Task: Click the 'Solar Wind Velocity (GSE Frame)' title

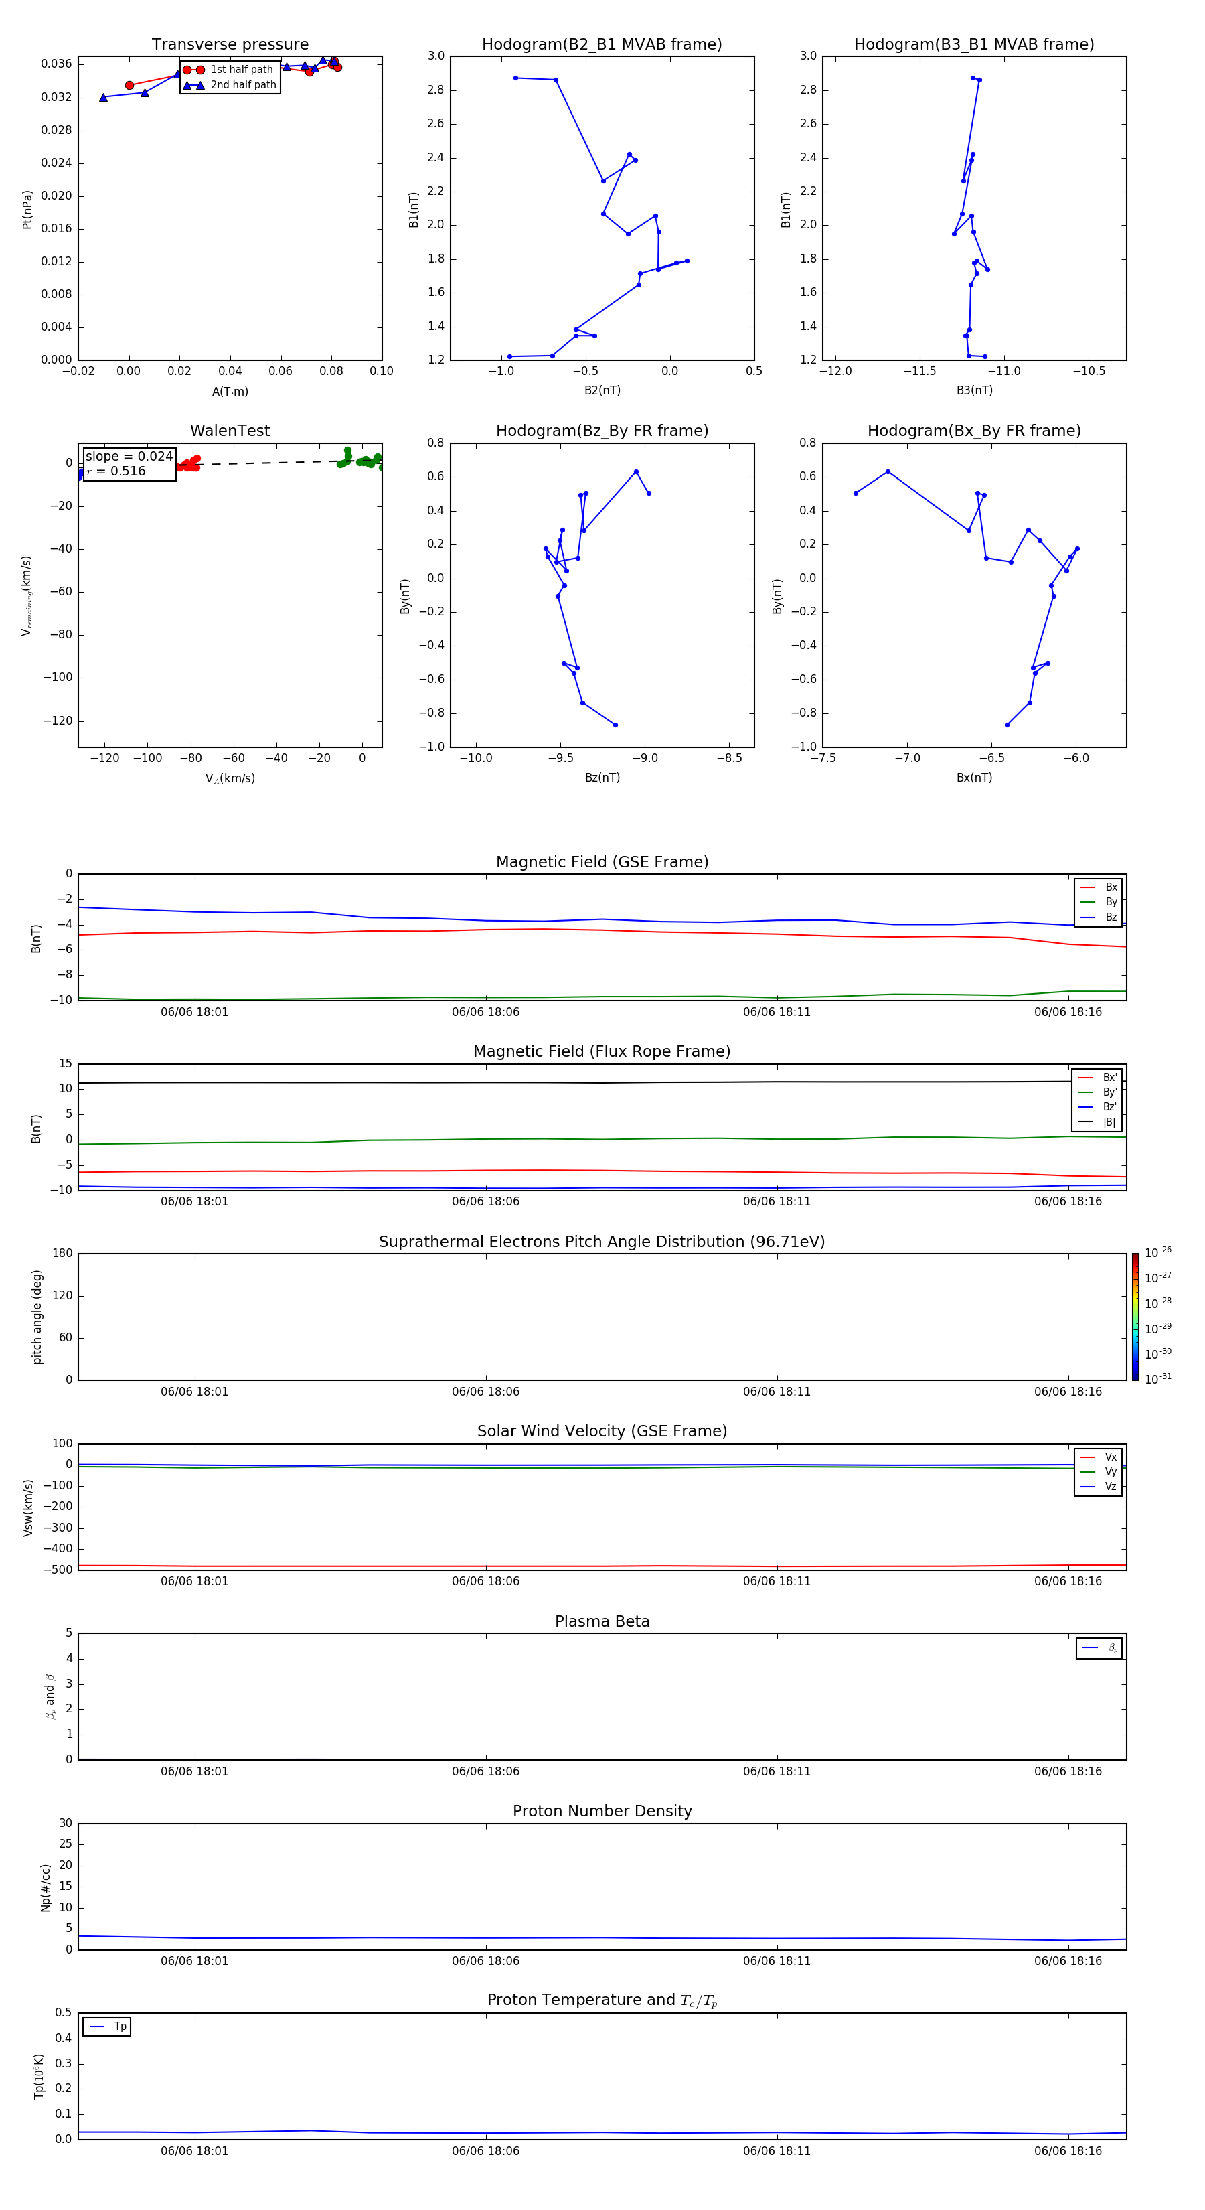Action: (602, 1432)
